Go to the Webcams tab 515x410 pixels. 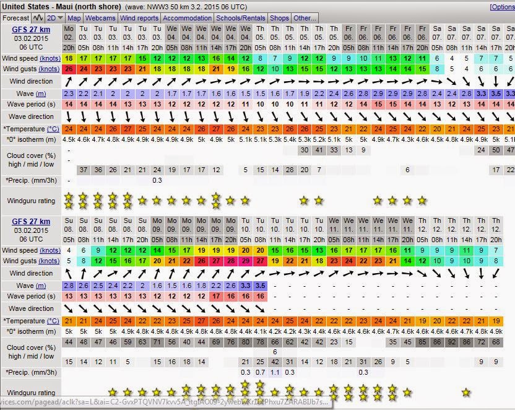point(100,18)
